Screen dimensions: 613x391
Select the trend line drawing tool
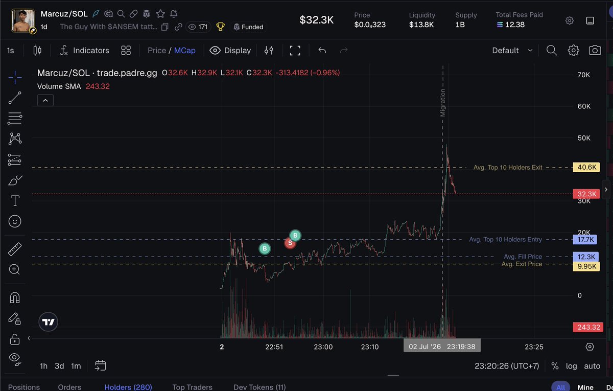(15, 98)
